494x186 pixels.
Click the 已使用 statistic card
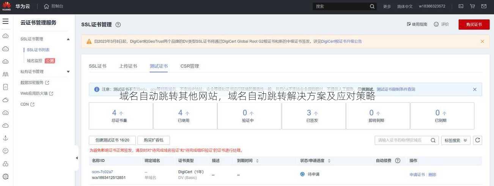pos(185,116)
